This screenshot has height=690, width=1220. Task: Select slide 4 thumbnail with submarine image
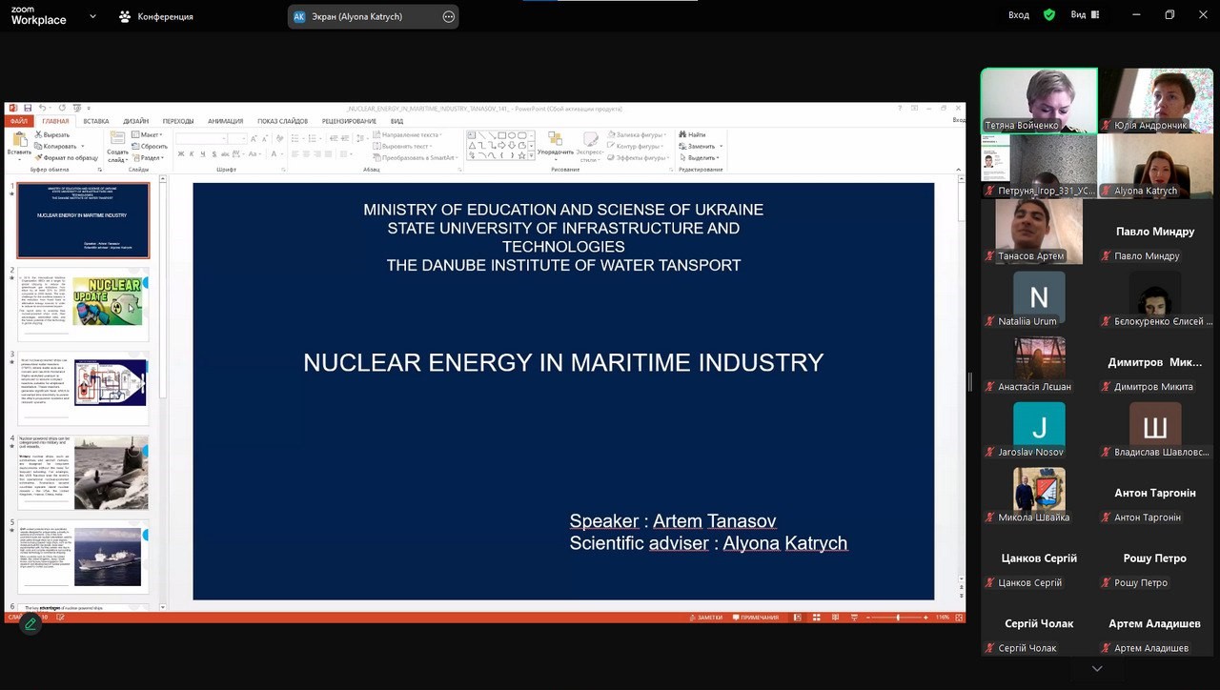click(84, 473)
